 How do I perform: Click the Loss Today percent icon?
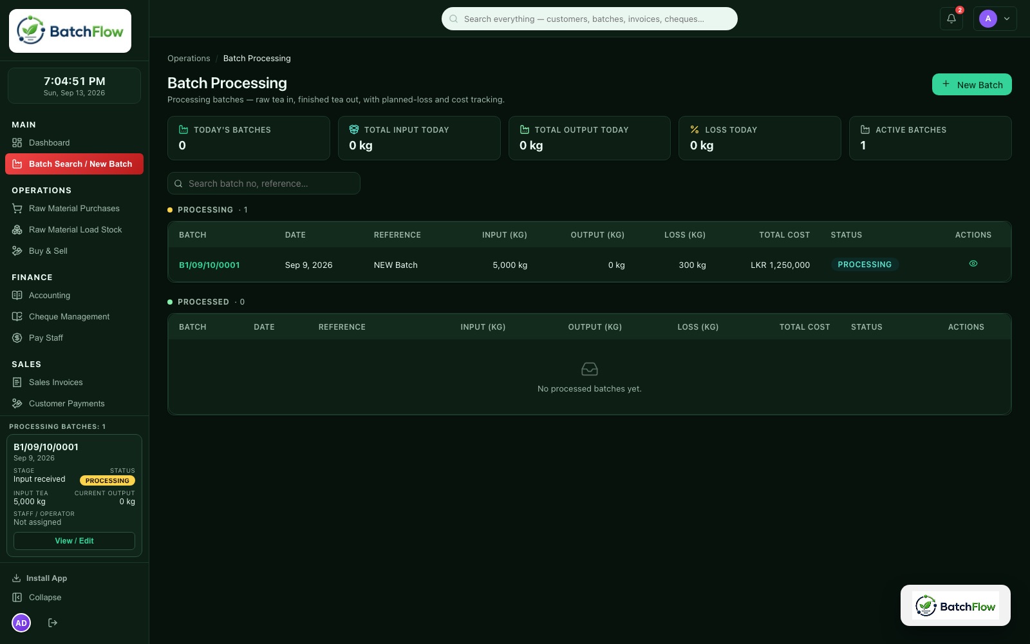point(695,129)
